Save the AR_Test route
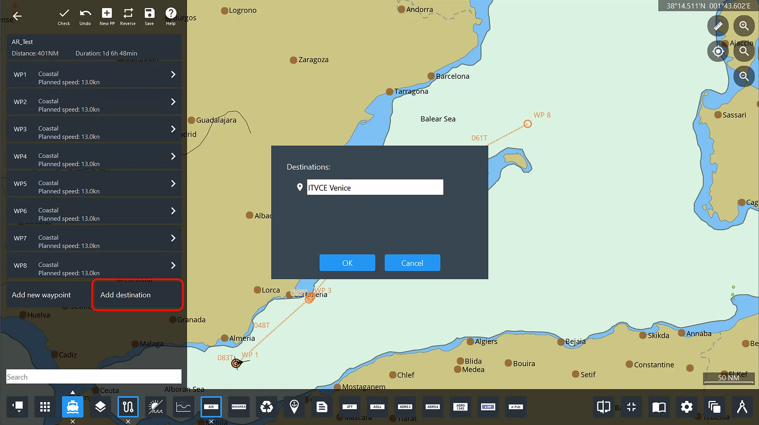Image resolution: width=759 pixels, height=425 pixels. point(149,17)
